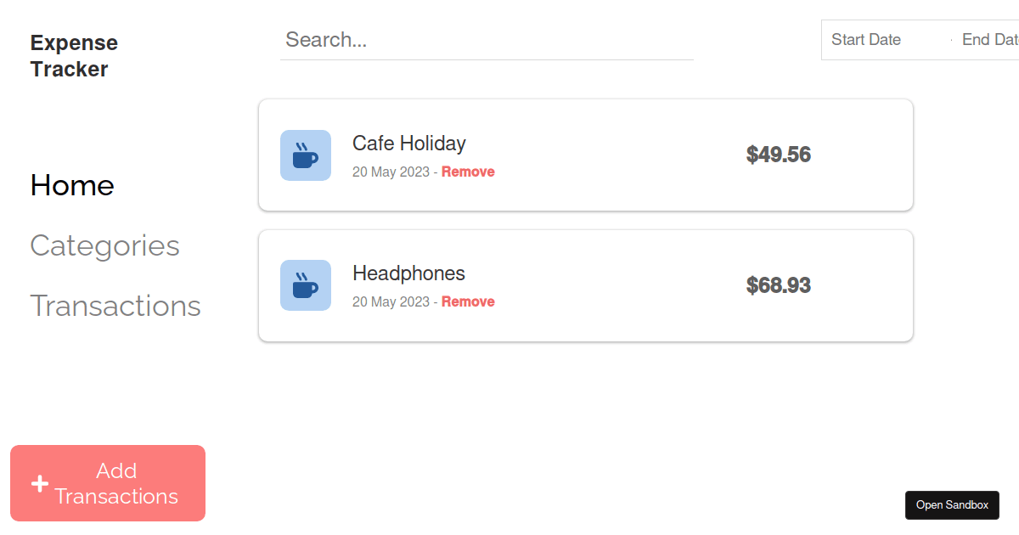Screen dimensions: 1019x535
Task: Click the plus icon on Add Transactions
Action: click(x=39, y=483)
